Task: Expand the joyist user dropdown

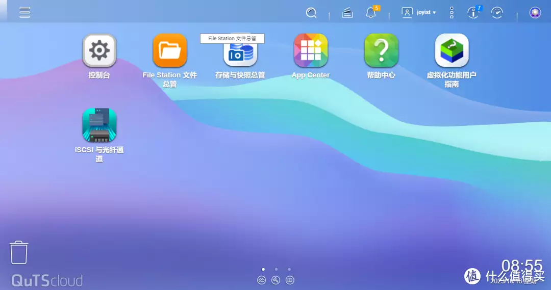Action: pos(419,12)
